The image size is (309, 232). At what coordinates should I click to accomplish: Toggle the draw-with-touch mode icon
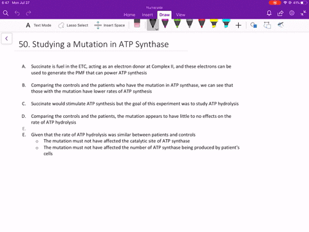(x=281, y=25)
